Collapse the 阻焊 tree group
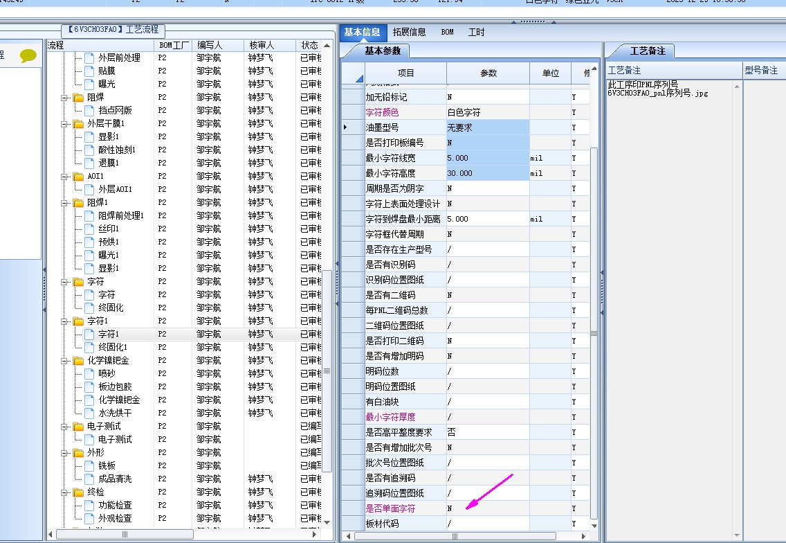This screenshot has width=786, height=543. [64, 98]
